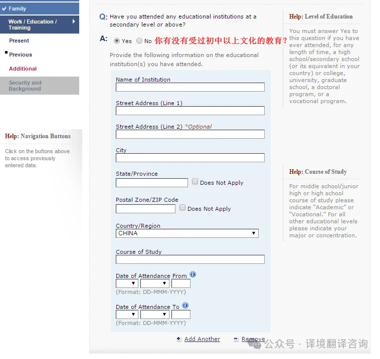Click the minus icon for Remove
This screenshot has height=359, width=380.
[x=236, y=339]
